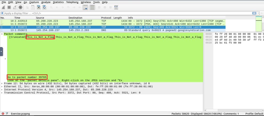Click the Profile: Default status label
Viewport: 264px width, 116px height.
click(x=254, y=113)
